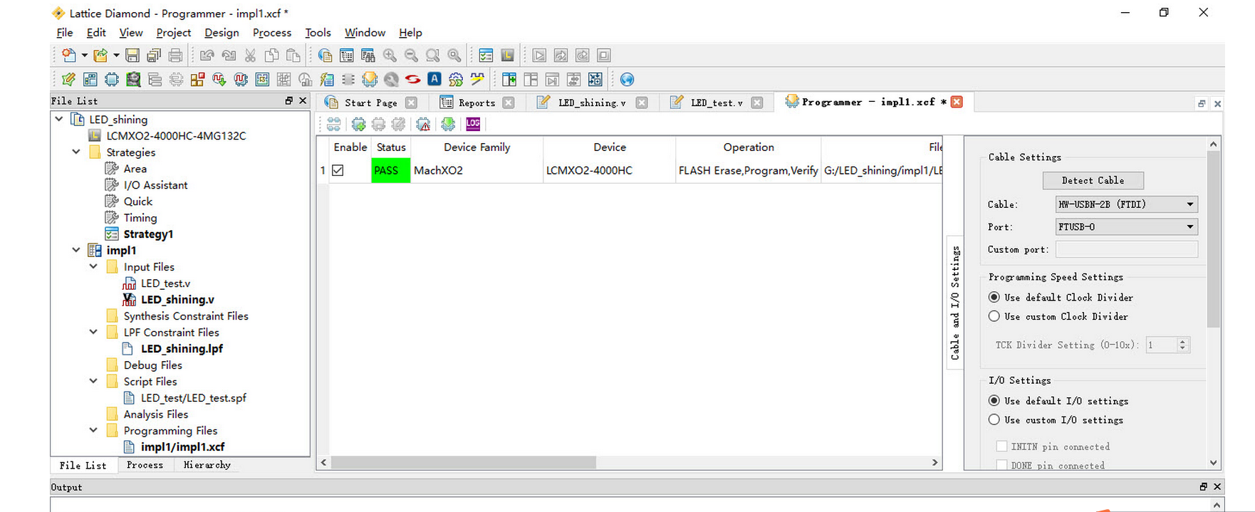
Task: Switch to the Process bottom tab
Action: tap(145, 465)
